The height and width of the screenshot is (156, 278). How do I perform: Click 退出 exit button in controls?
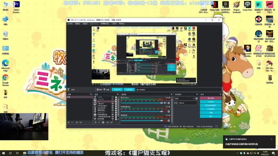[x=211, y=116]
